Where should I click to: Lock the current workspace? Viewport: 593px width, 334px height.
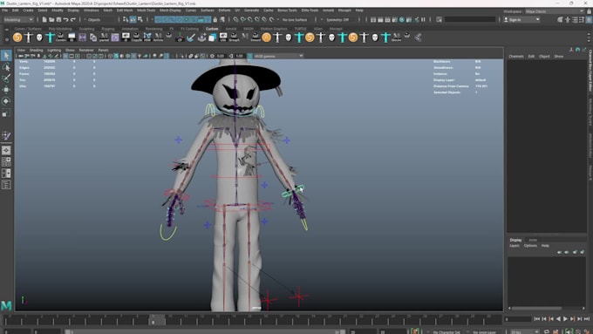click(x=589, y=11)
